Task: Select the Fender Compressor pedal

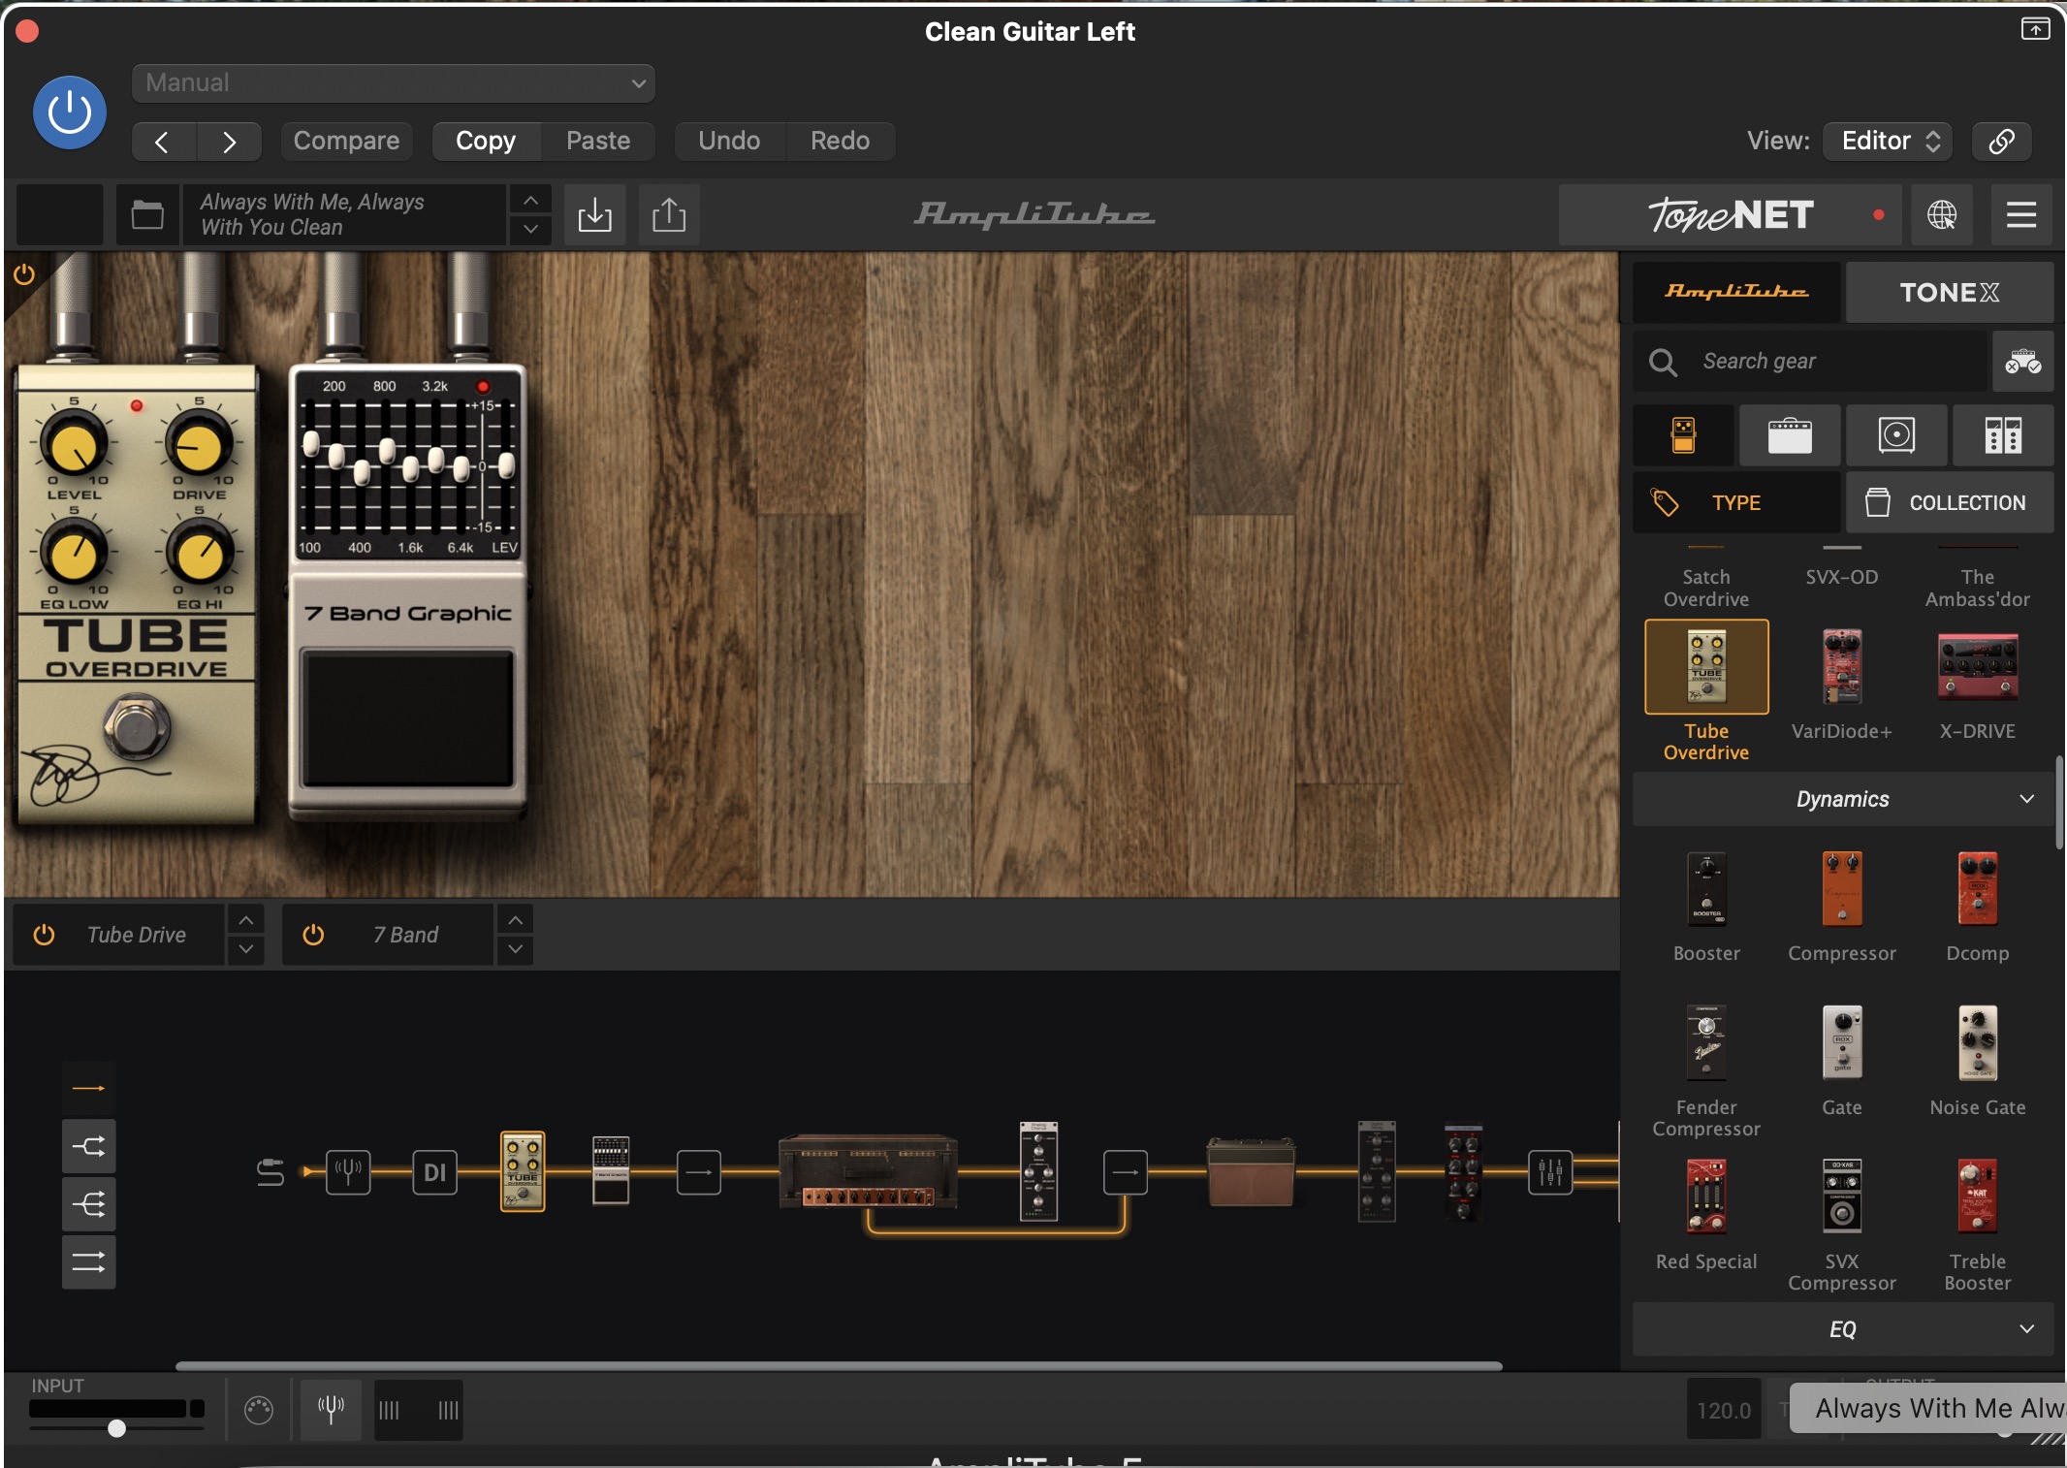Action: pyautogui.click(x=1706, y=1042)
